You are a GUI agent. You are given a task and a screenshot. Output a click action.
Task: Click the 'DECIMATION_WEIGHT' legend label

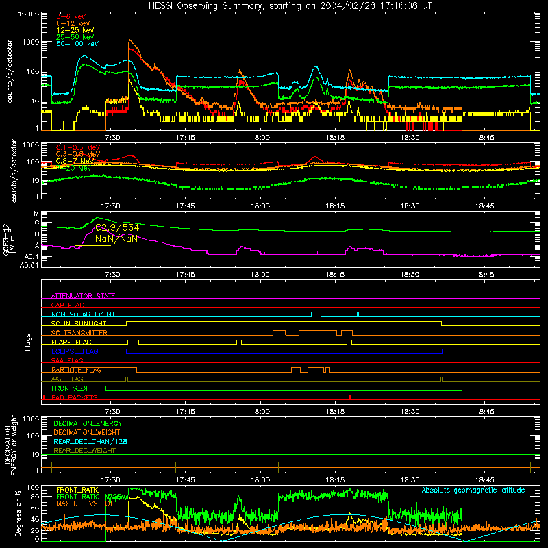pyautogui.click(x=87, y=432)
